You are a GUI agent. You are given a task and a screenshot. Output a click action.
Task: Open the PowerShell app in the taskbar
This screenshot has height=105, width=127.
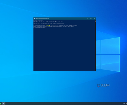point(3,104)
